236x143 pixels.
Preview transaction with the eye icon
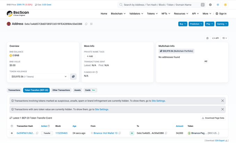click(x=12, y=133)
